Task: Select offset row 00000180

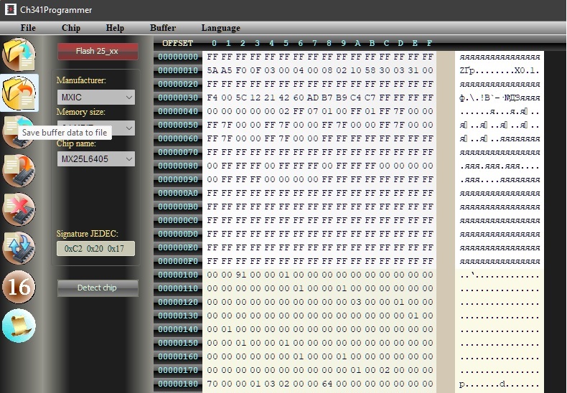Action: point(178,384)
